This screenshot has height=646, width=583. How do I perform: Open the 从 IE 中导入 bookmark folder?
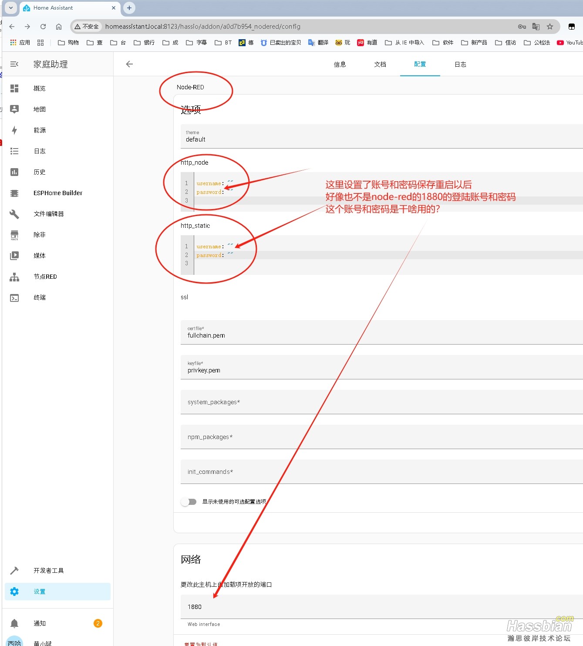[x=404, y=42]
